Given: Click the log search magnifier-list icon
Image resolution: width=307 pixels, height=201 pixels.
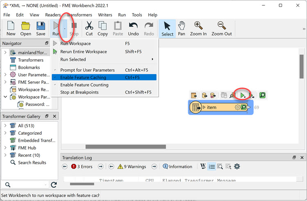Looking at the screenshot, I should pyautogui.click(x=220, y=167).
